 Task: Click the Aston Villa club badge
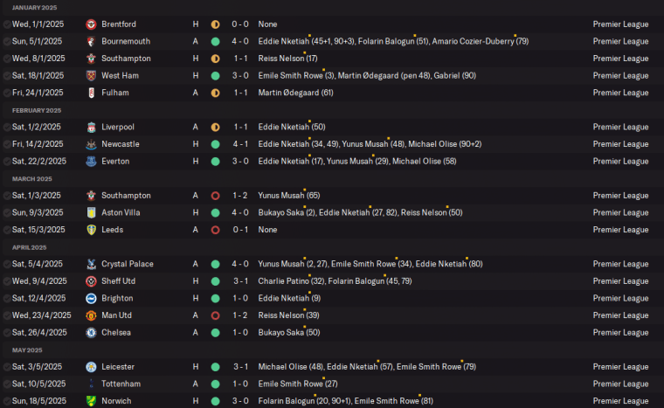92,213
